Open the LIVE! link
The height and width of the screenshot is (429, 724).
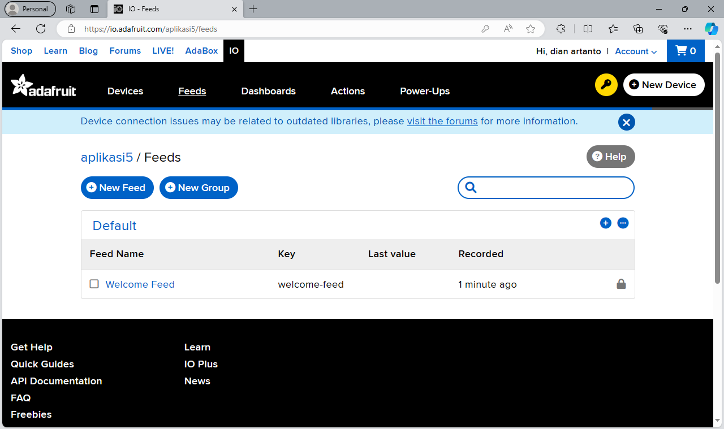click(163, 51)
